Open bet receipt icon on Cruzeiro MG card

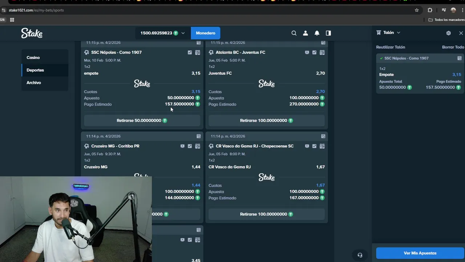click(199, 136)
